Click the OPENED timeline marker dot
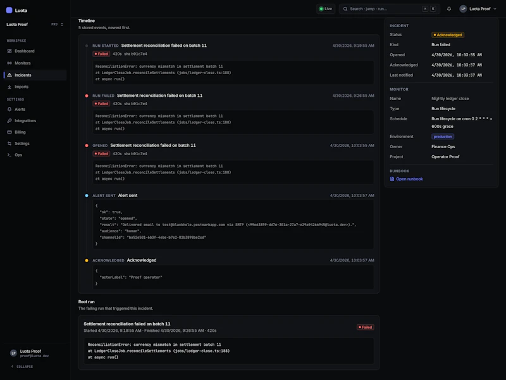This screenshot has height=380, width=506. 87,146
